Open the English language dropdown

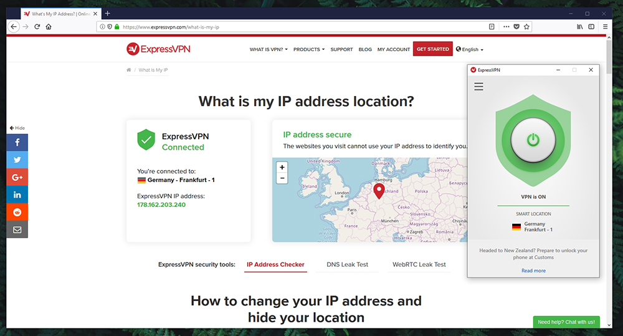coord(470,49)
